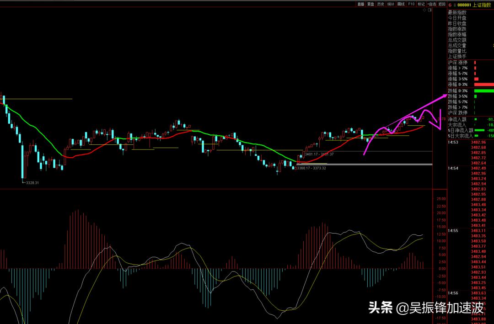Click the 标记 marker tool
The width and height of the screenshot is (494, 324).
click(420, 4)
